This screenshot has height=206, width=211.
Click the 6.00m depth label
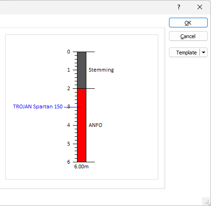(81, 166)
